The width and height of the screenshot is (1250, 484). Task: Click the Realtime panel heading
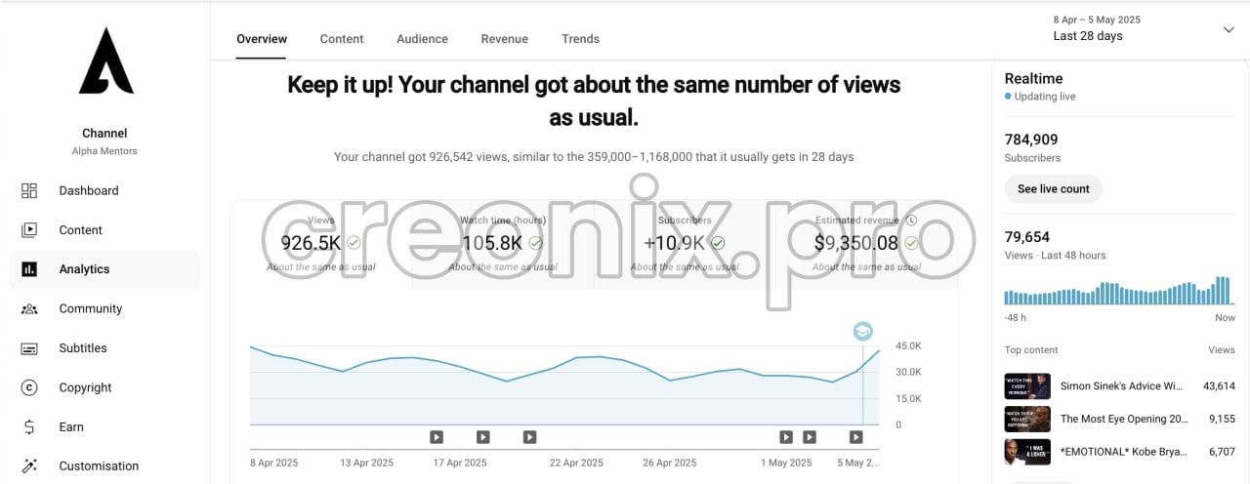tap(1033, 79)
